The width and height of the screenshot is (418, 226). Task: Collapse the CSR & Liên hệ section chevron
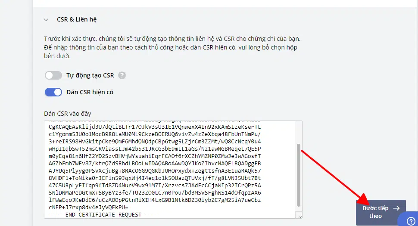point(46,20)
